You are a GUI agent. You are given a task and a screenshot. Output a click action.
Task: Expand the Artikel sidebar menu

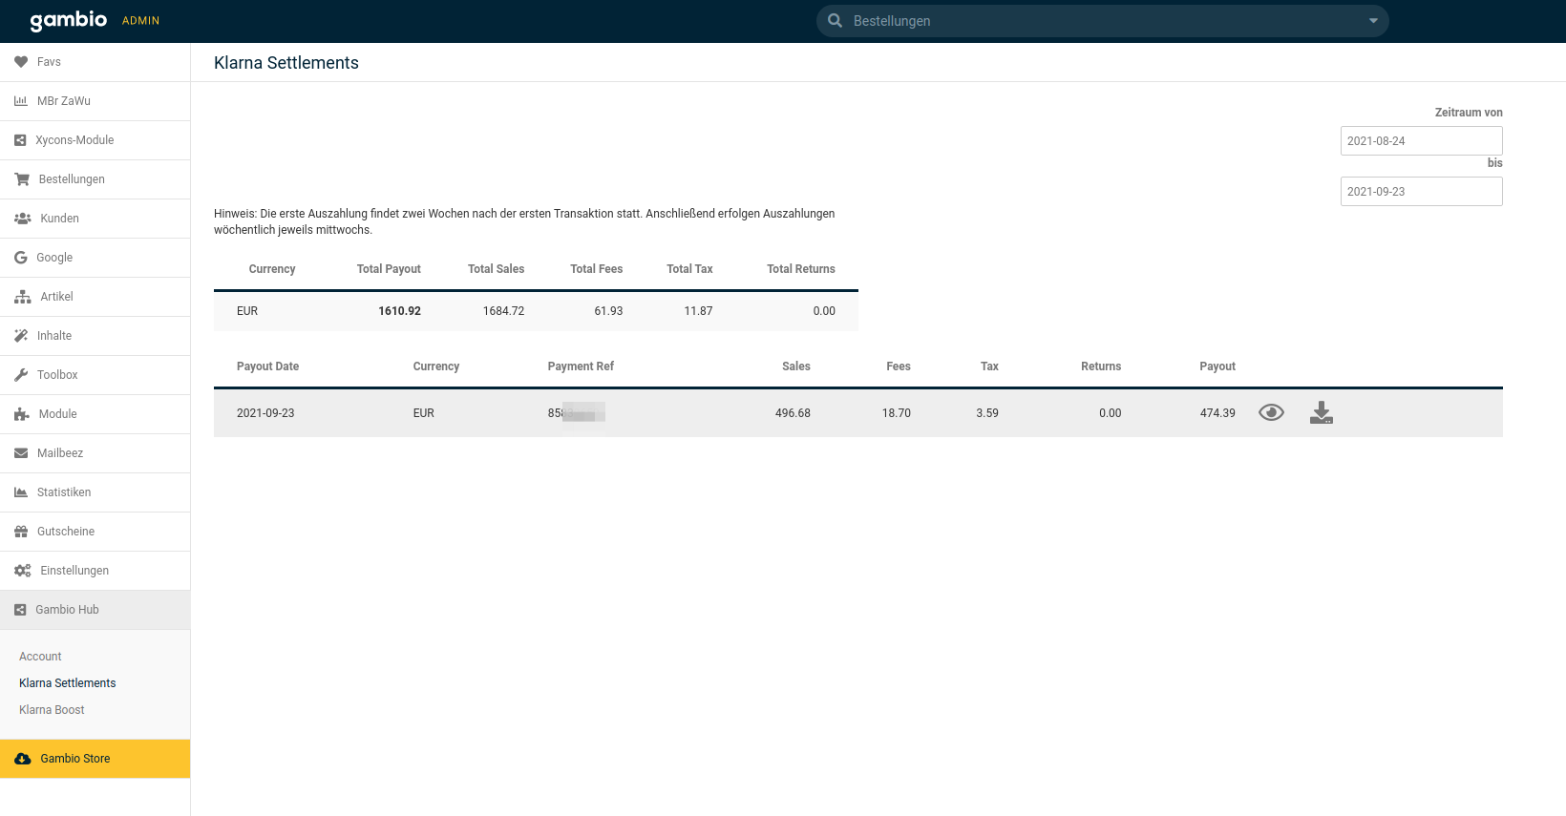tap(56, 297)
